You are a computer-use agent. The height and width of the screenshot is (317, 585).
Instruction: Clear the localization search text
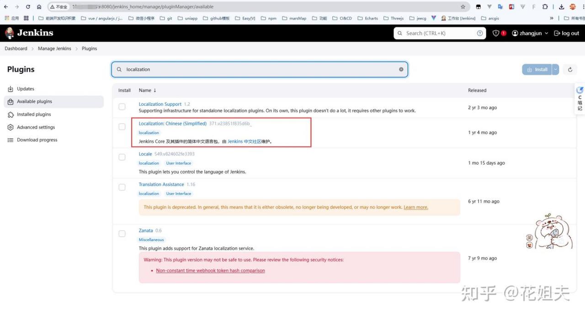401,69
